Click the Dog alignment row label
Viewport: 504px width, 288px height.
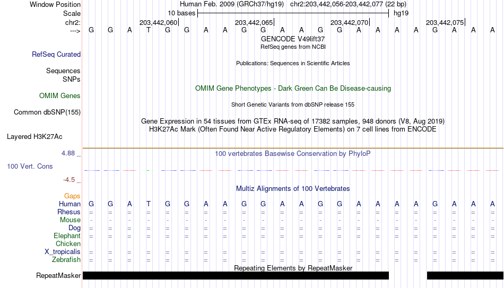[75, 228]
